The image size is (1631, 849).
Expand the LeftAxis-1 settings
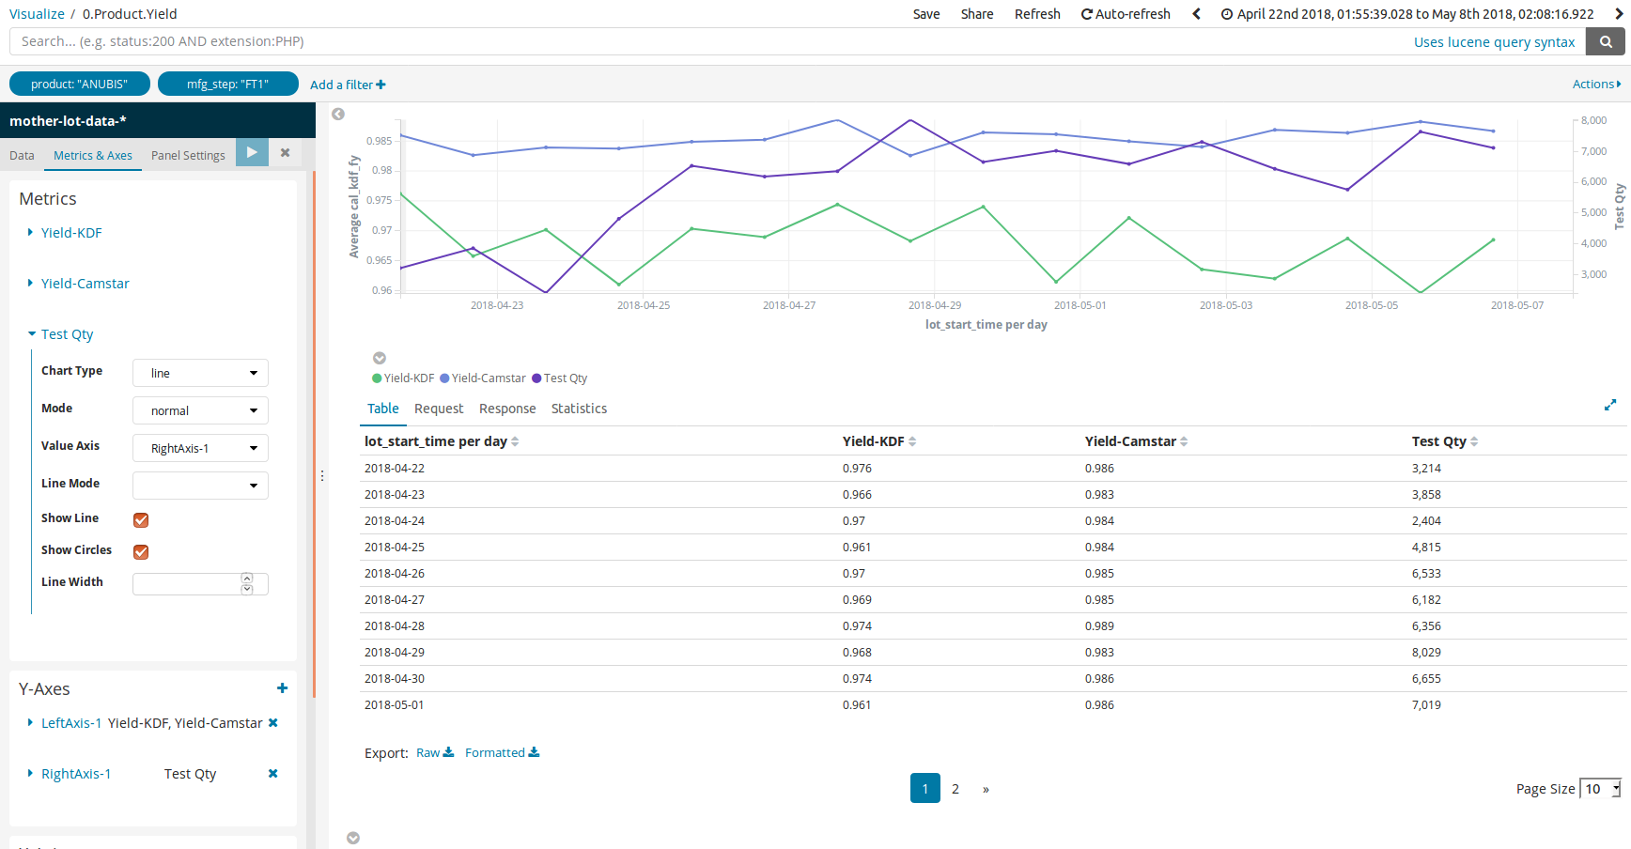[65, 723]
